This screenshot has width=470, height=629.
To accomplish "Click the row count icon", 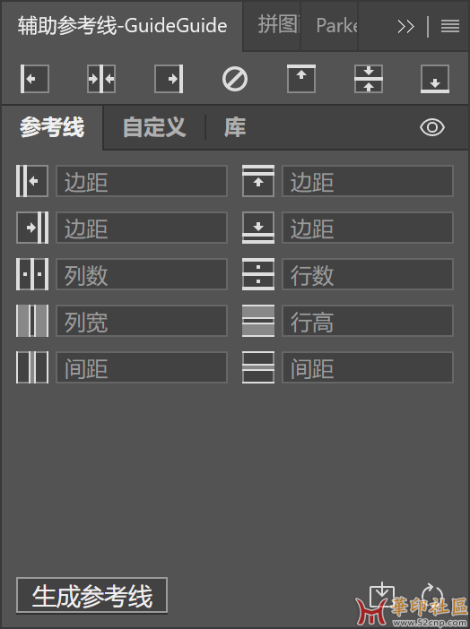I will (258, 274).
